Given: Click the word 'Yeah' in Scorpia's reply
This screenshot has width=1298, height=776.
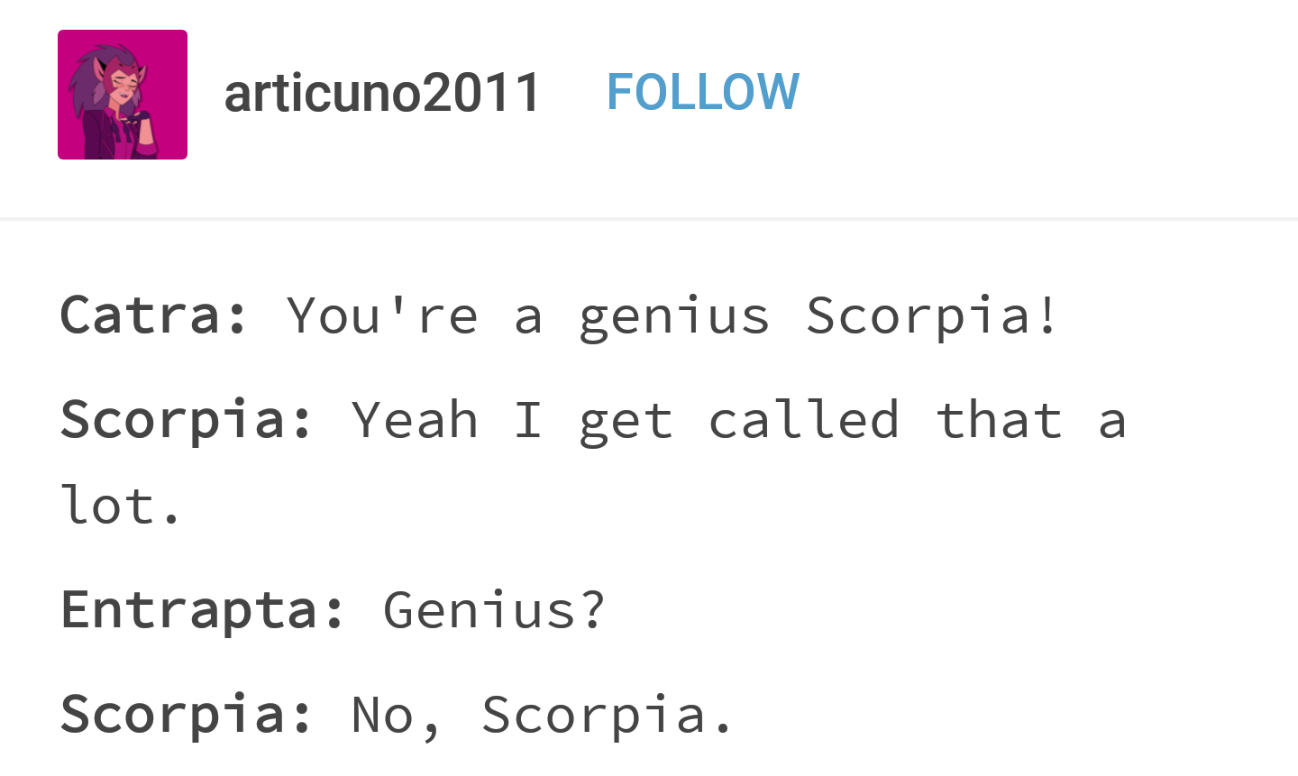Looking at the screenshot, I should pyautogui.click(x=415, y=420).
